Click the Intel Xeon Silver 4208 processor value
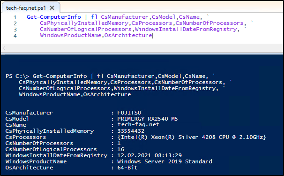The width and height of the screenshot is (284, 176). click(192, 137)
